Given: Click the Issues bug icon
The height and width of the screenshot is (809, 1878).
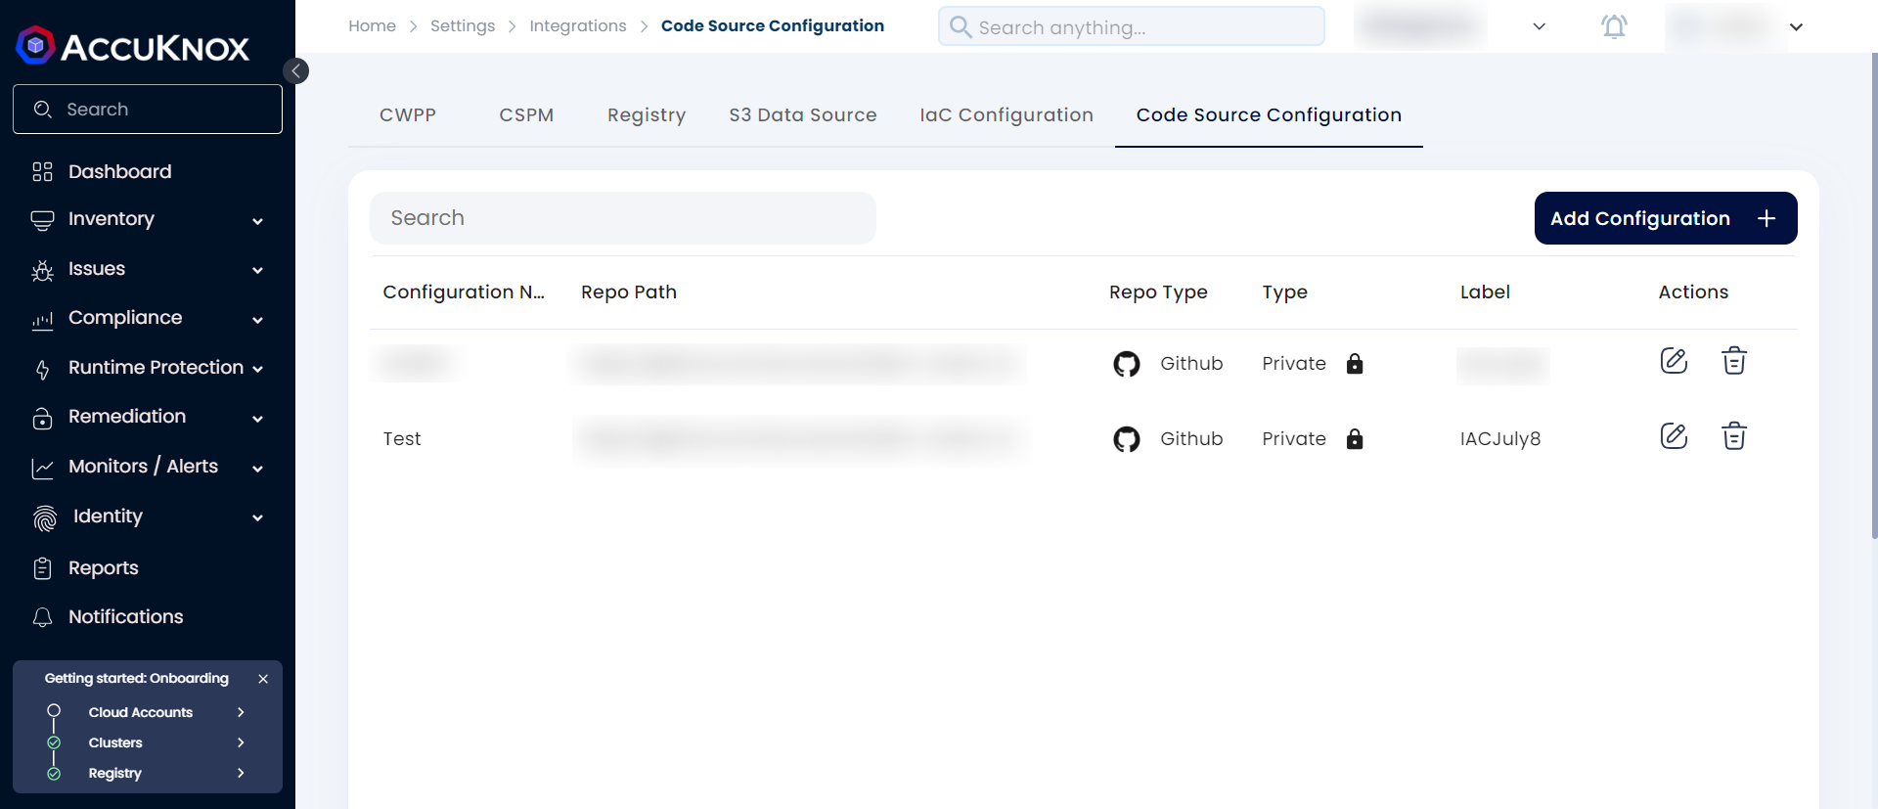Looking at the screenshot, I should tap(42, 270).
